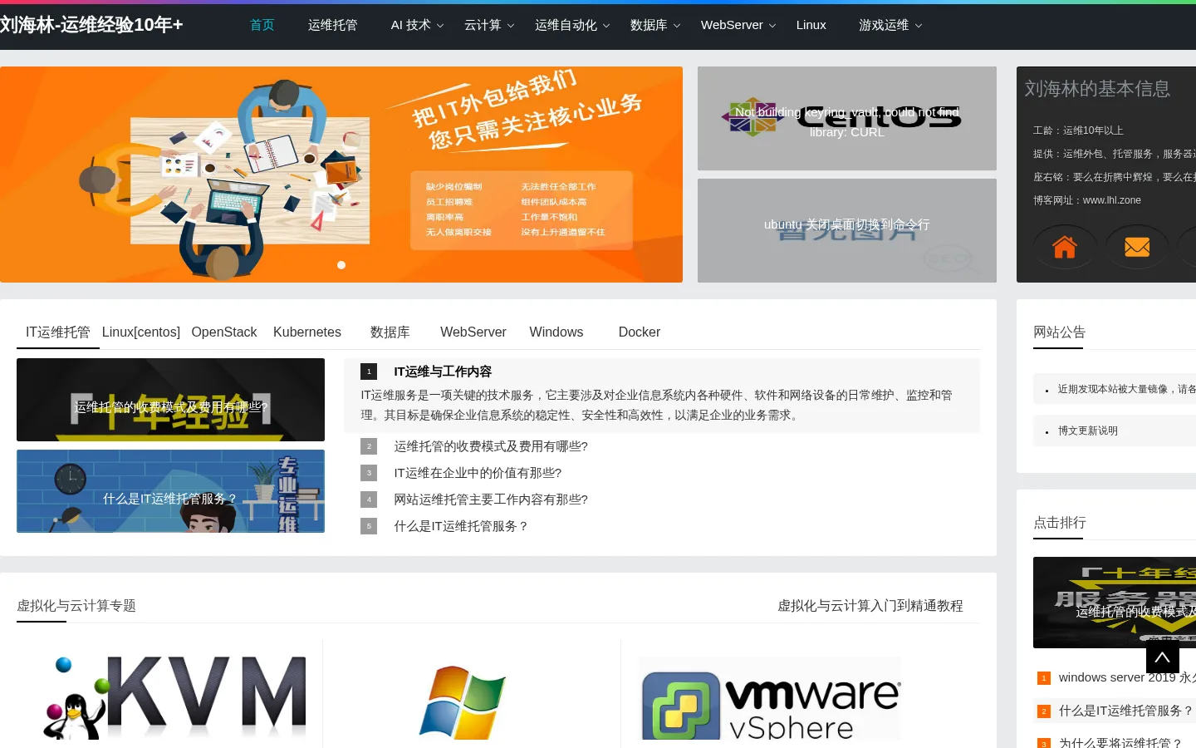Open article 运维托管的收费模式及费用有哪些? in the numbered list
Image resolution: width=1196 pixels, height=748 pixels.
491,446
